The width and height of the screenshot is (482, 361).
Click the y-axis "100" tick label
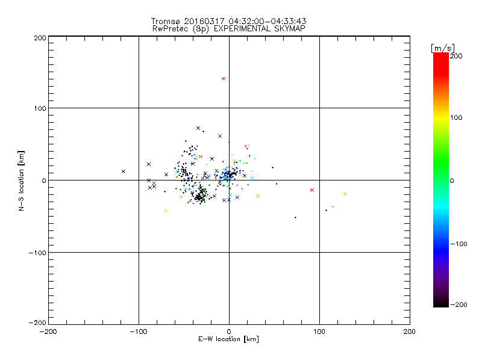40,108
